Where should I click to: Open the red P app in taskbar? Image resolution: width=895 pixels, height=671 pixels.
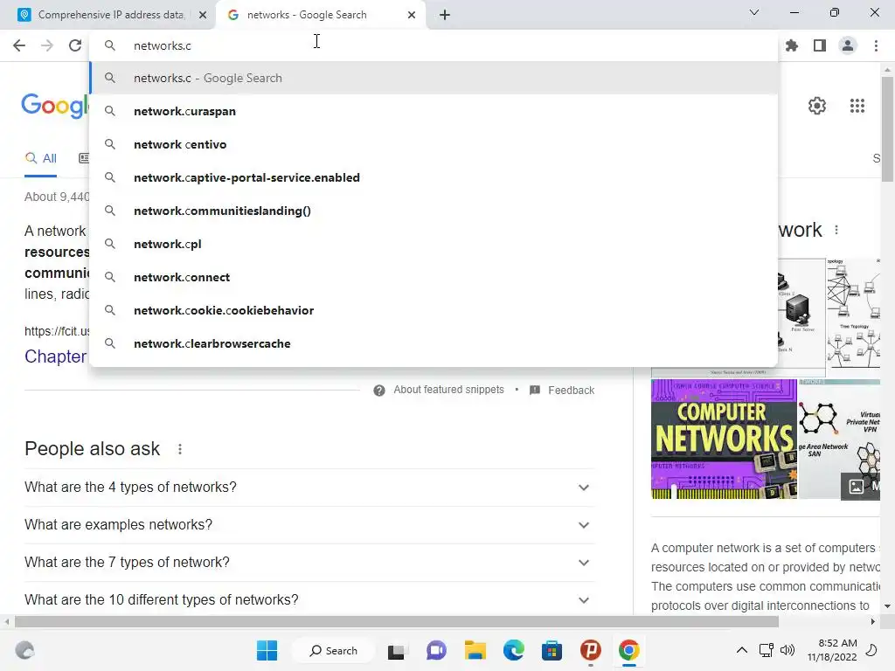[x=591, y=650]
